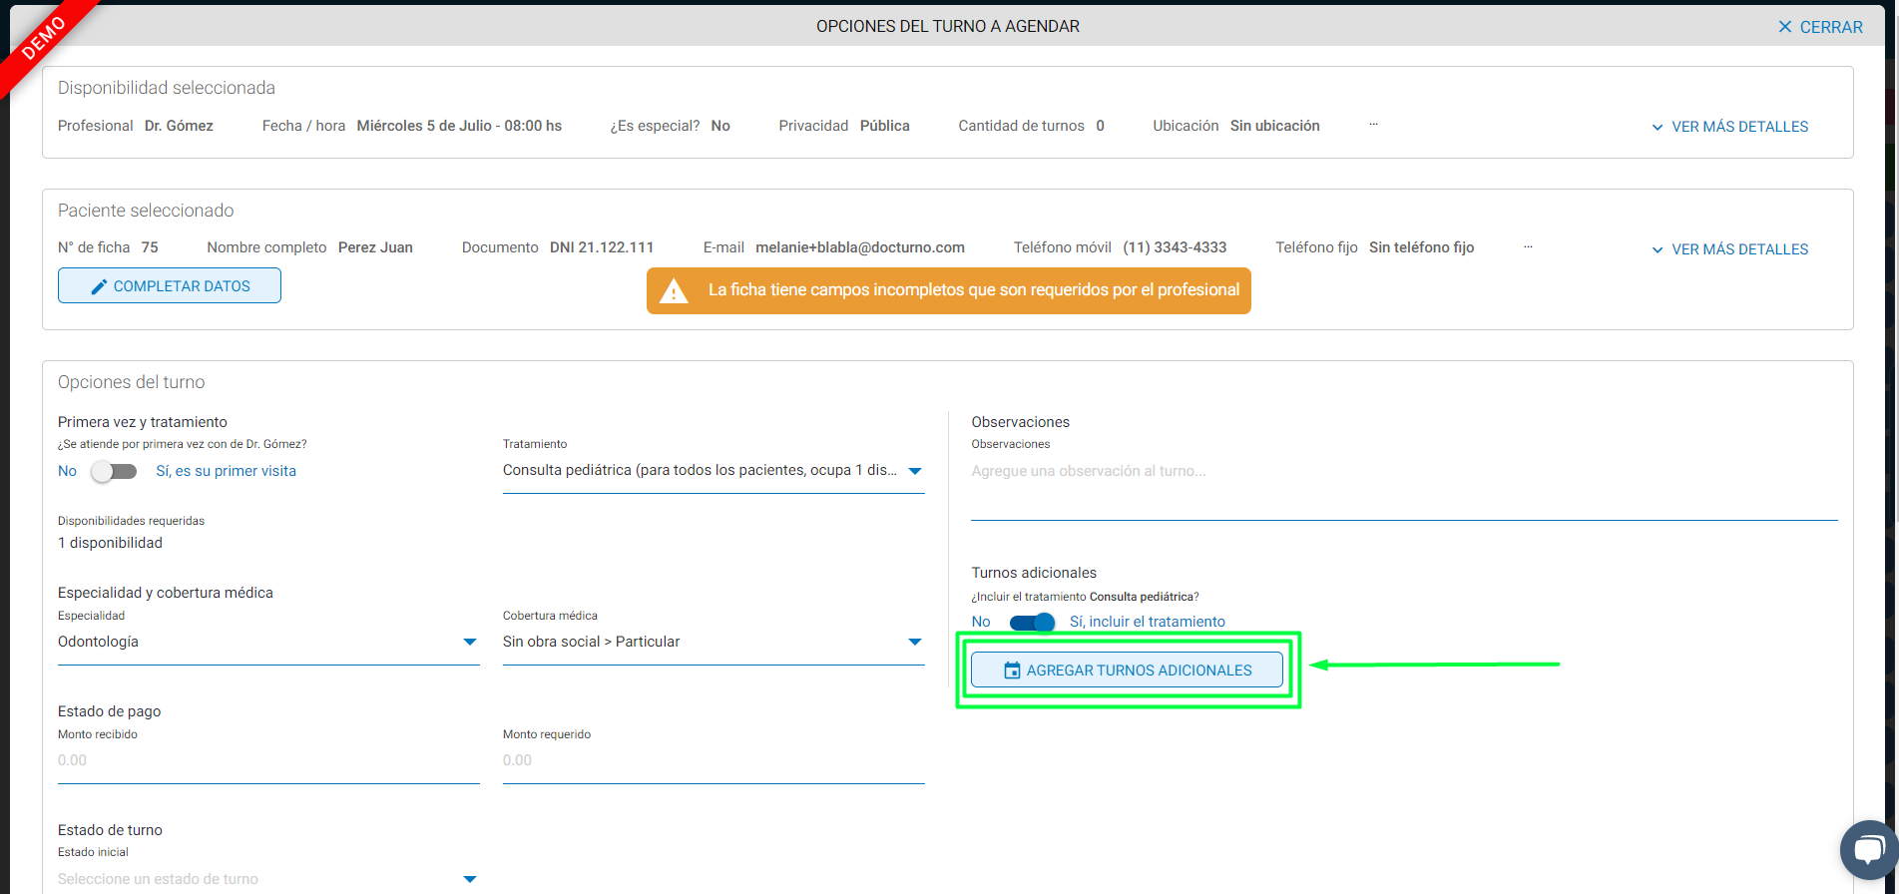Click the date Miércoles 5 de Julio
The height and width of the screenshot is (894, 1899).
tap(424, 126)
